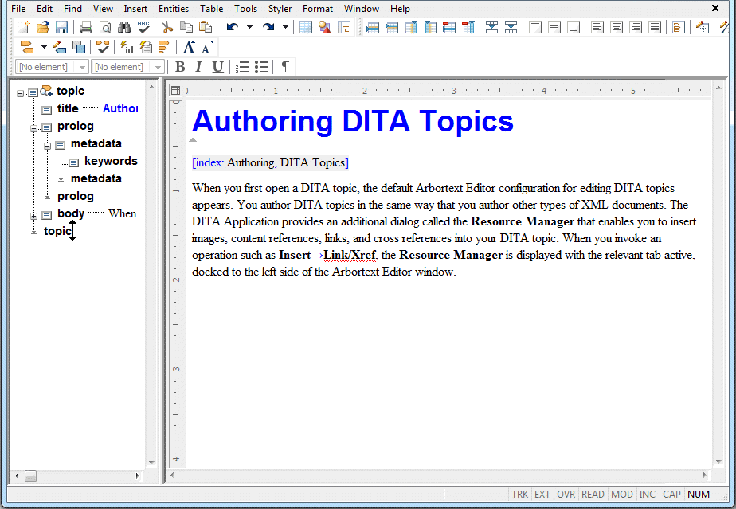
Task: Insert table row below
Action: coord(392,27)
